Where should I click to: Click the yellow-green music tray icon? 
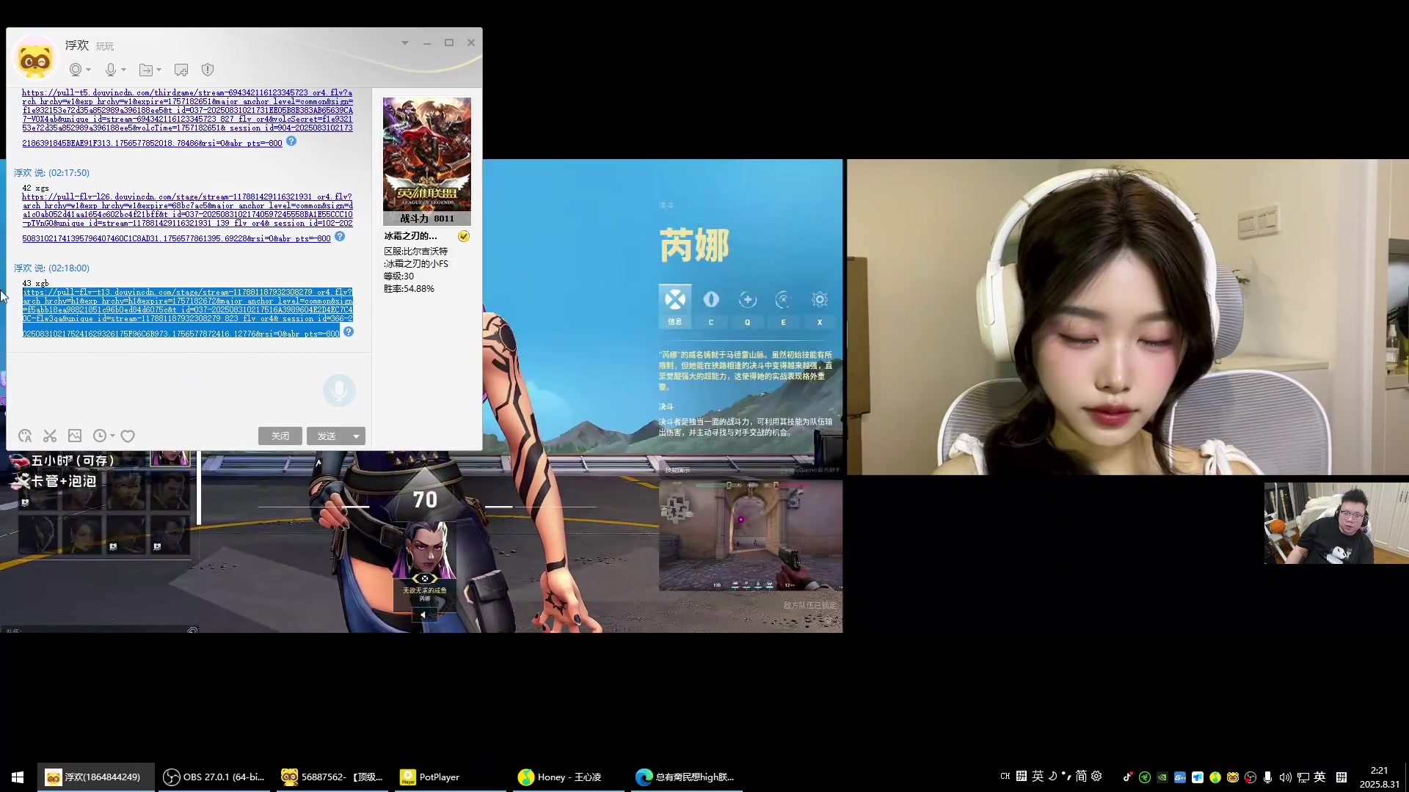tap(1215, 777)
